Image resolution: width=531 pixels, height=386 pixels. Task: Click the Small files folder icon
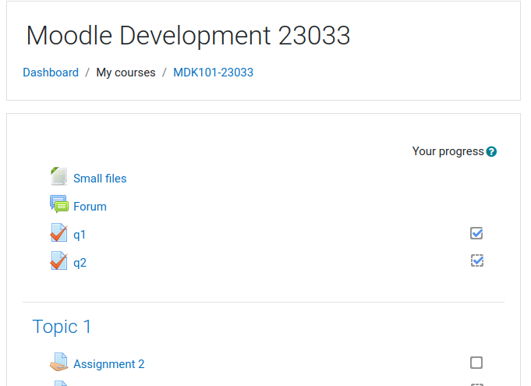pyautogui.click(x=59, y=176)
